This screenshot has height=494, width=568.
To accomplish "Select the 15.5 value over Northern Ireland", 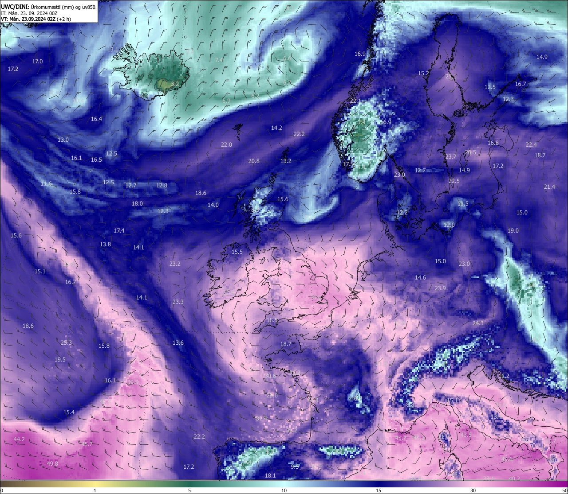I will click(x=237, y=252).
